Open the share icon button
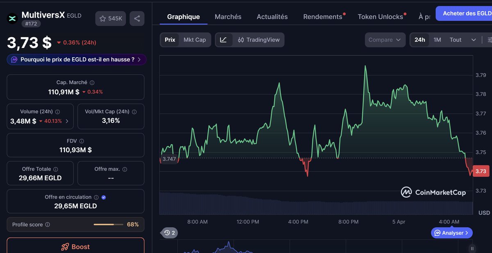Viewport: 492px width, 253px height. point(137,18)
